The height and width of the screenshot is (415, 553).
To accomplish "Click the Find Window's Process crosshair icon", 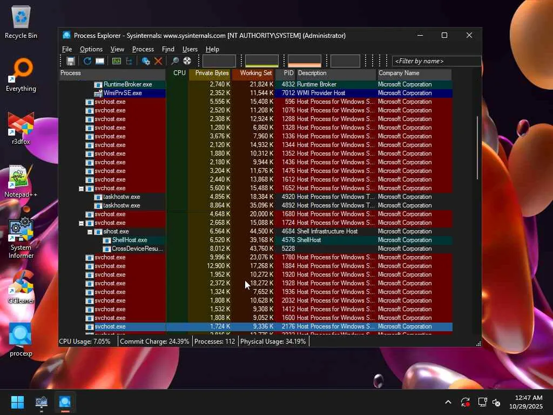I will point(187,61).
